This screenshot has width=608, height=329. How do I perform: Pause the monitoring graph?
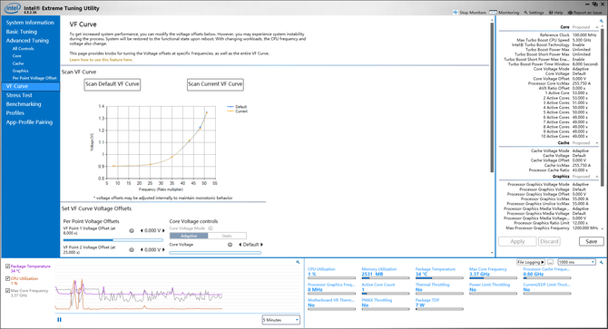click(59, 320)
